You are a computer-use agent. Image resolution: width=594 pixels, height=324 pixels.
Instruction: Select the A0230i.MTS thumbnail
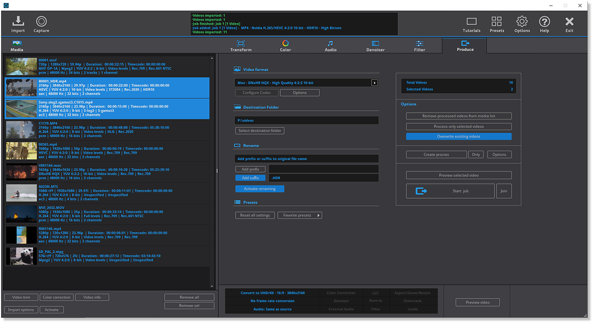click(21, 193)
